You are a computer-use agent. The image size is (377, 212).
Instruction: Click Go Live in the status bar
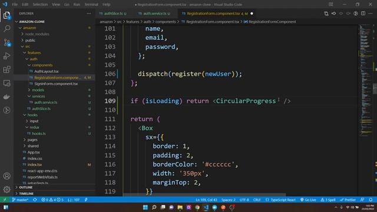click(308, 200)
